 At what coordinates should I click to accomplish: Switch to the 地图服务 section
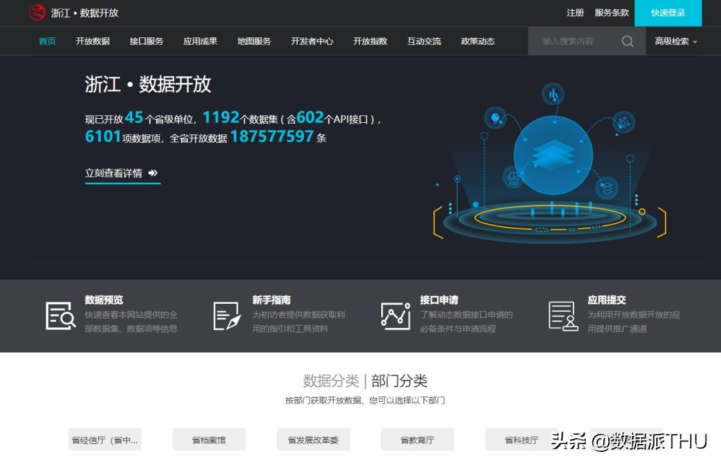coord(253,41)
